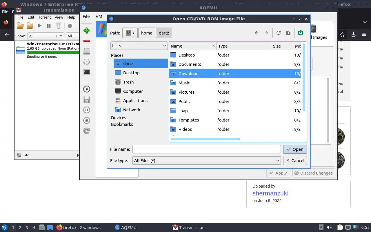
Task: Click Transmission second open folder icon
Action: (x=30, y=26)
